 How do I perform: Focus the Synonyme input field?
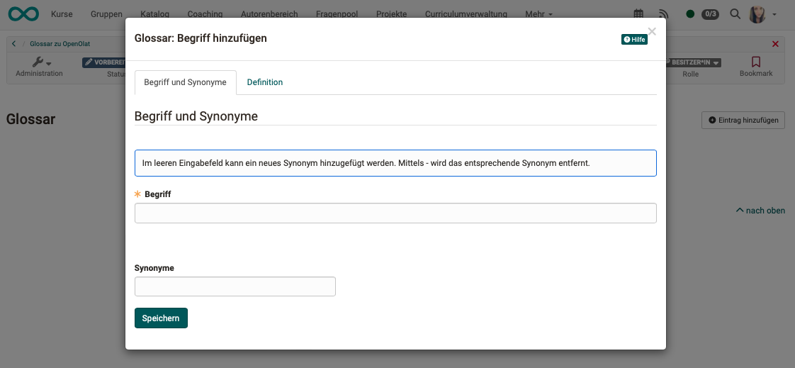(235, 286)
